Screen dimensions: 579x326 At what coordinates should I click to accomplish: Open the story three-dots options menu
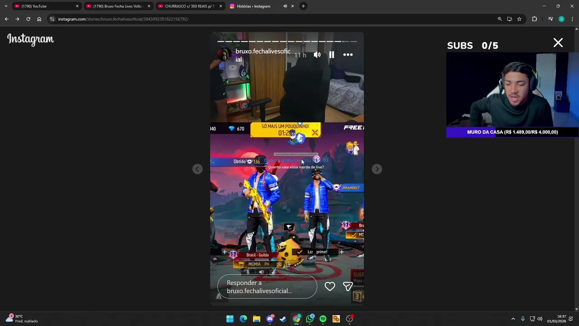[x=348, y=55]
